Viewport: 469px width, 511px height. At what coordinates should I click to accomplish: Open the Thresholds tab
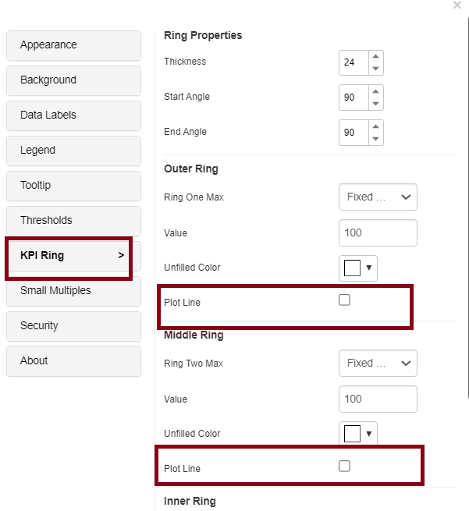pyautogui.click(x=73, y=221)
